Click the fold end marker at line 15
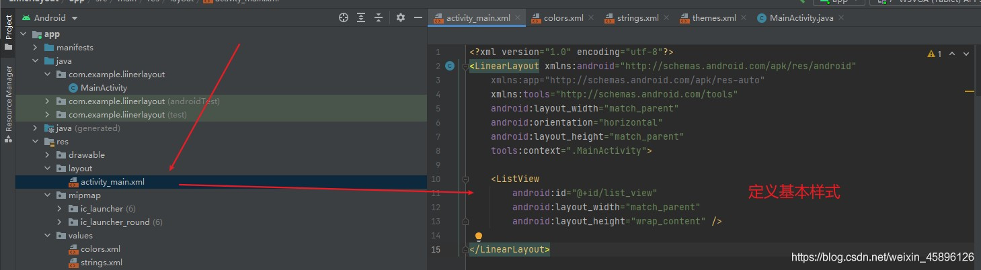 [x=465, y=250]
